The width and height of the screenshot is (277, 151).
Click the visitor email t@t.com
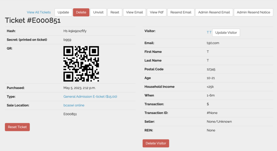pos(213,43)
